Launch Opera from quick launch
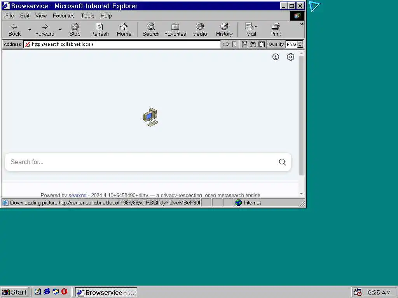Viewport: 398px width, 298px height. (65, 292)
